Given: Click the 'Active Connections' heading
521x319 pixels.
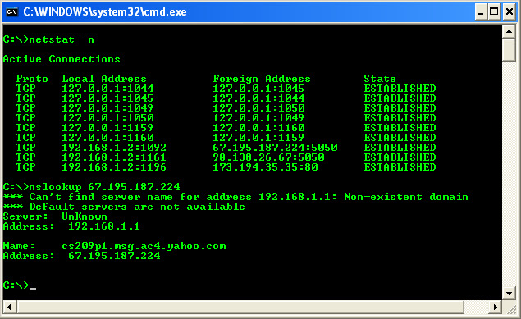Looking at the screenshot, I should [62, 59].
